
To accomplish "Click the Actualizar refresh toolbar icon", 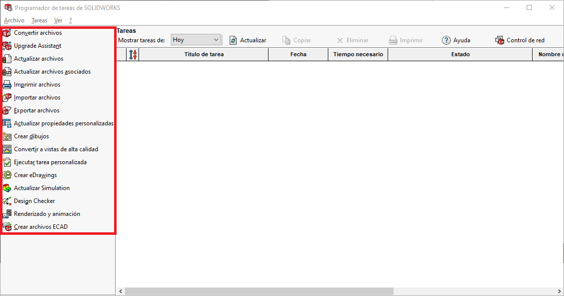I will coord(234,40).
